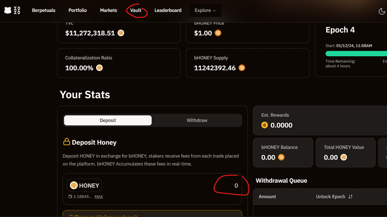
Task: Toggle dark mode moon icon
Action: click(382, 12)
